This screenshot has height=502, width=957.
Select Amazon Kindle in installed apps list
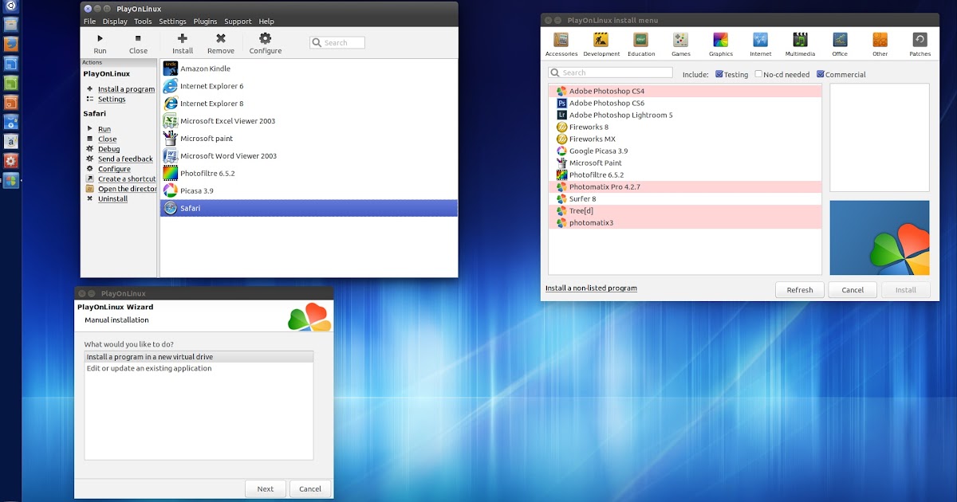(x=309, y=69)
